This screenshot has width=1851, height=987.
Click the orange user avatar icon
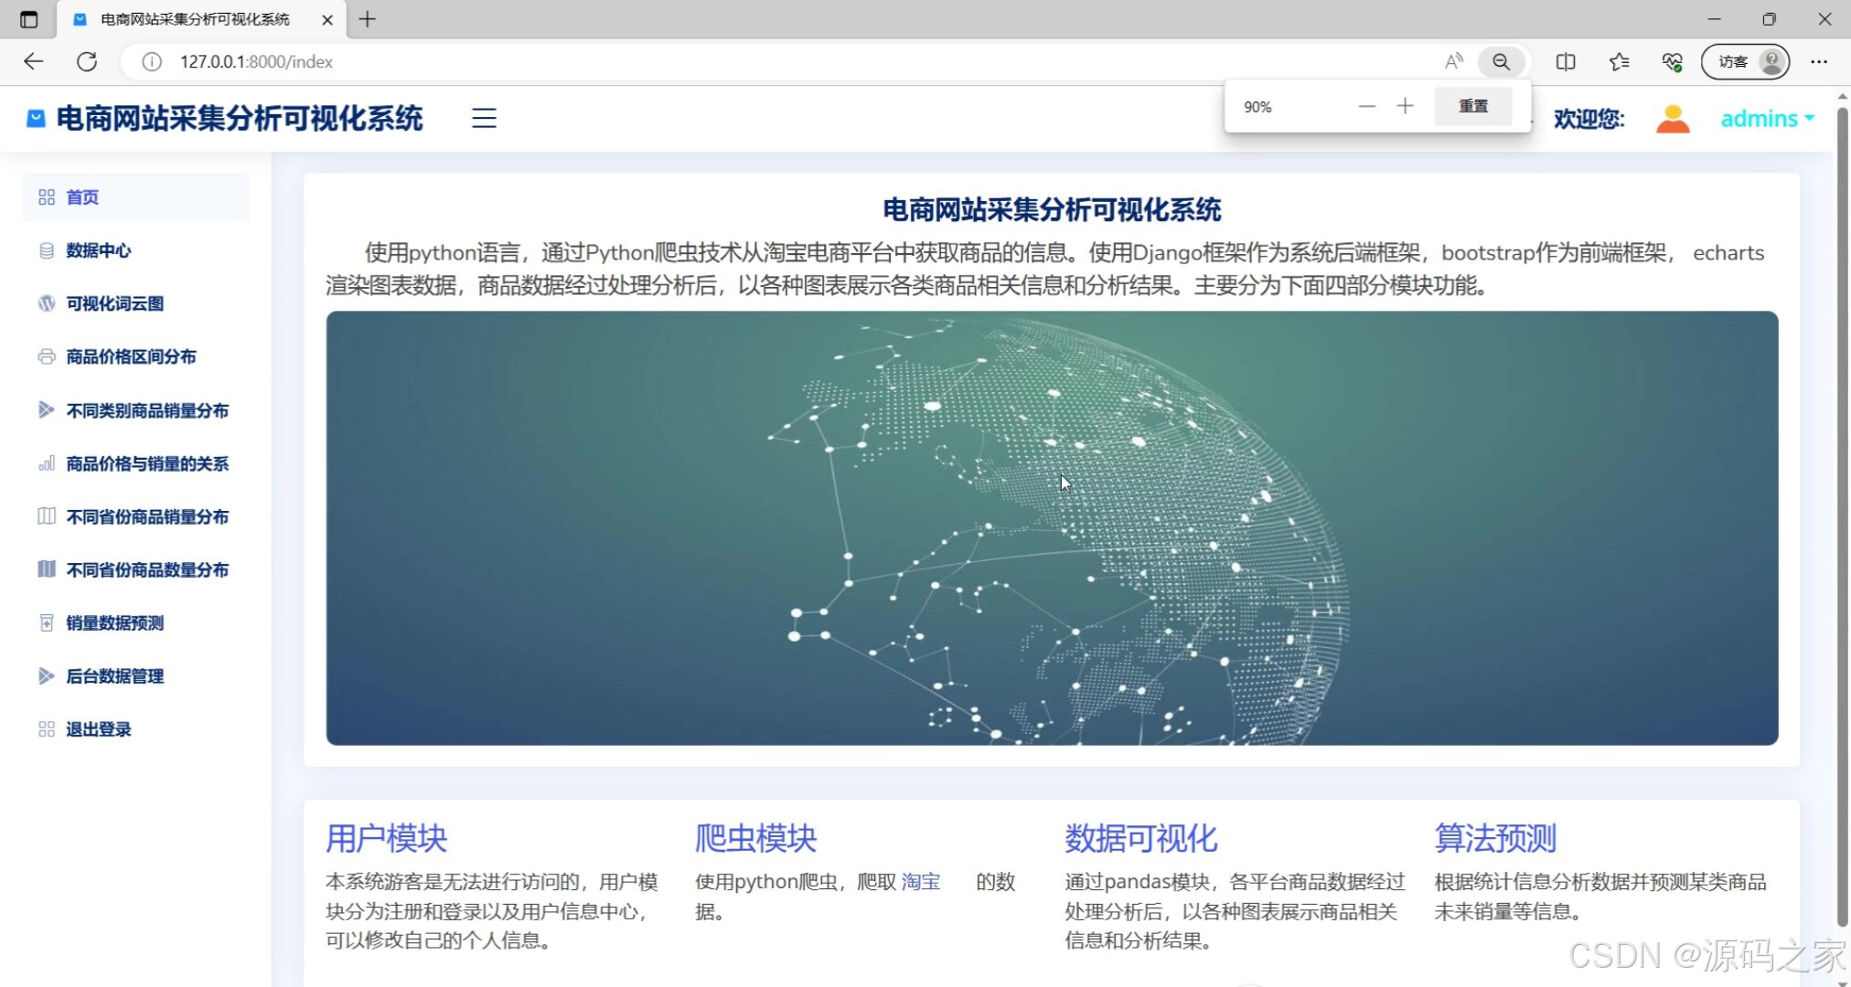point(1673,117)
